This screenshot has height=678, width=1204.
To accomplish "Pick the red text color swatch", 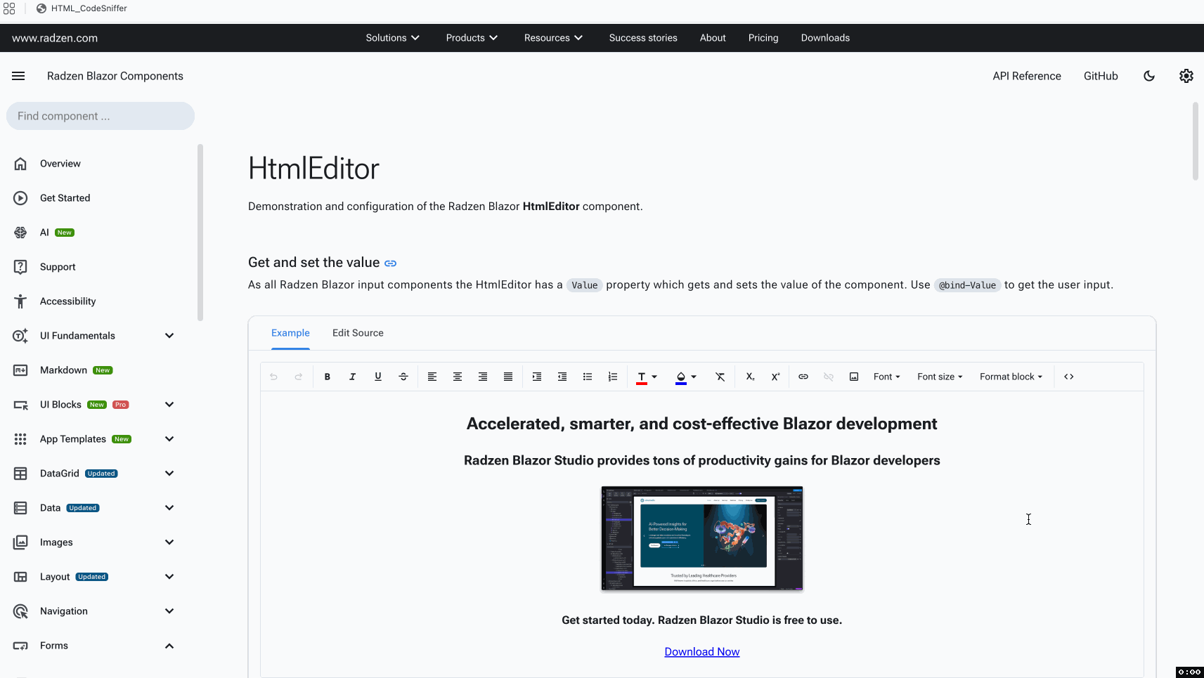I will pos(641,377).
